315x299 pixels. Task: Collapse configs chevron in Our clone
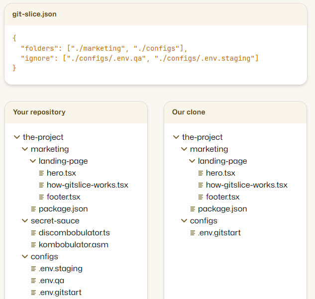[x=185, y=221]
